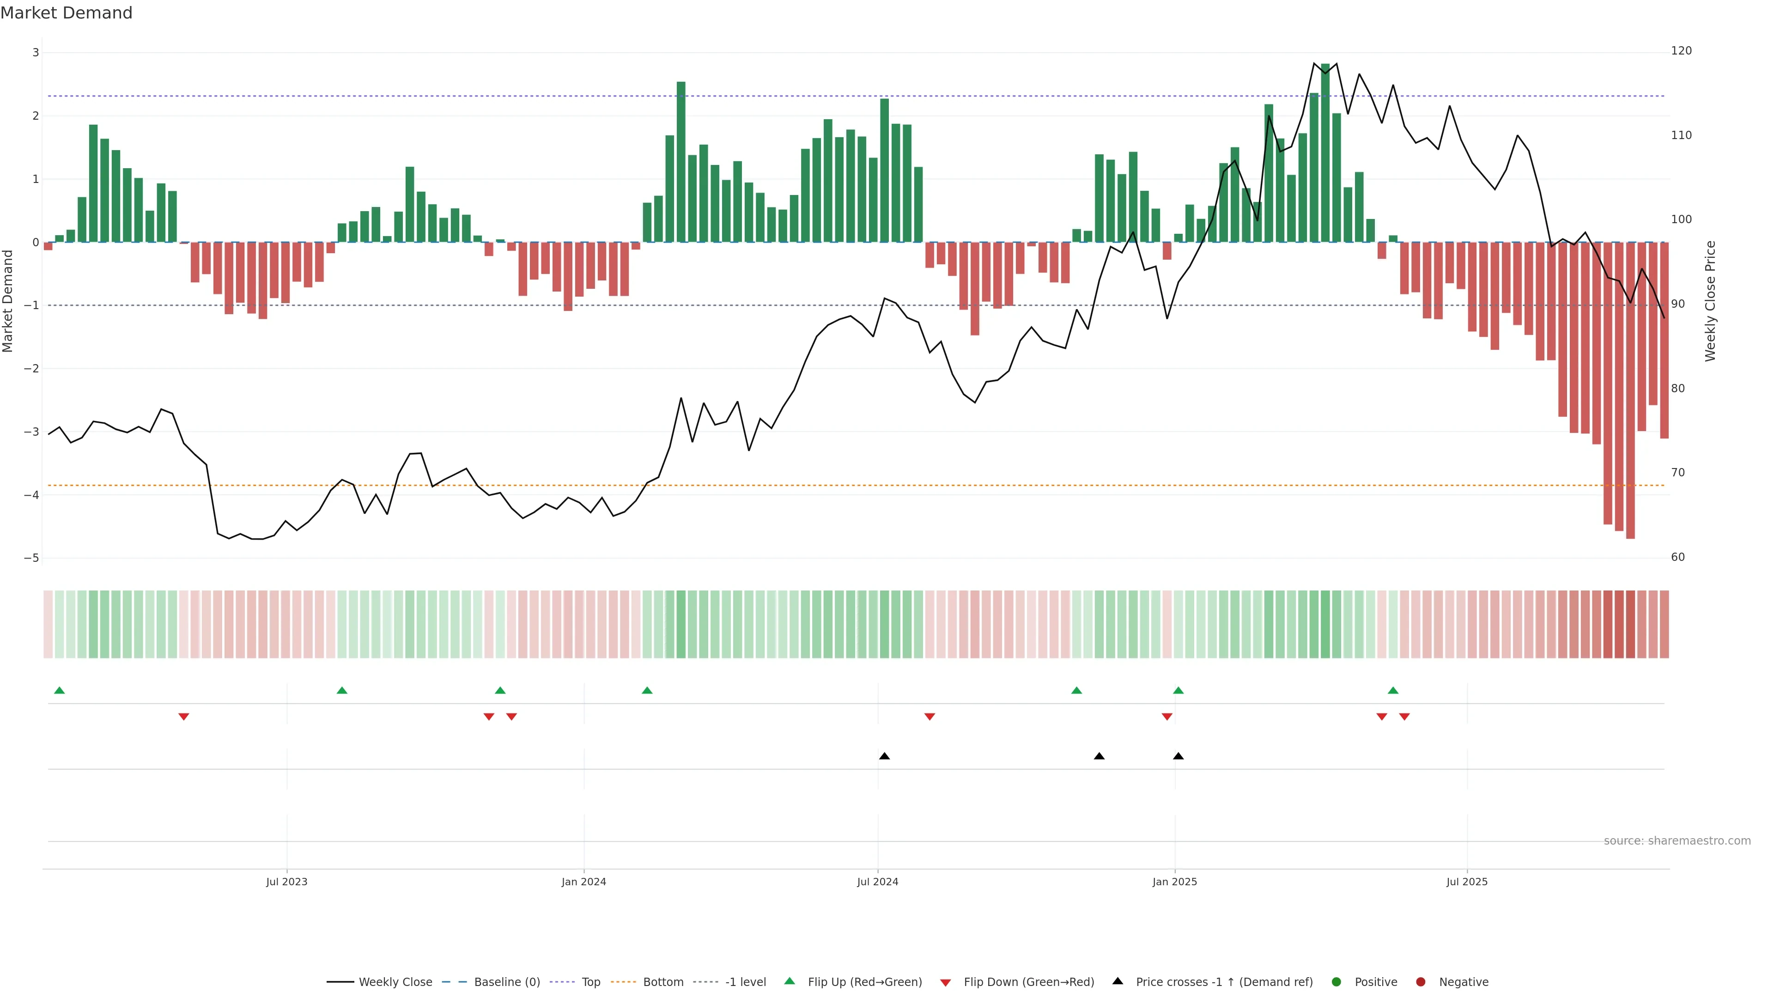1774x998 pixels.
Task: Click the green Flip Up legend triangle
Action: pos(789,981)
